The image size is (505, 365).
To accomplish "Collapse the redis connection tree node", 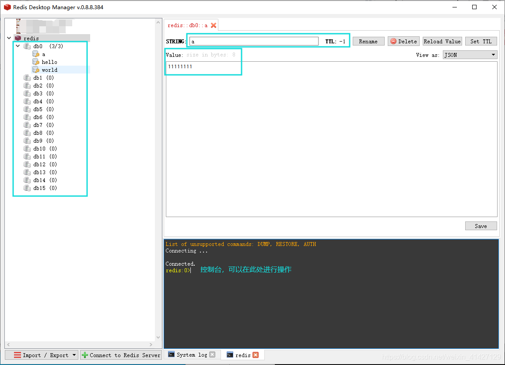I will coord(9,38).
